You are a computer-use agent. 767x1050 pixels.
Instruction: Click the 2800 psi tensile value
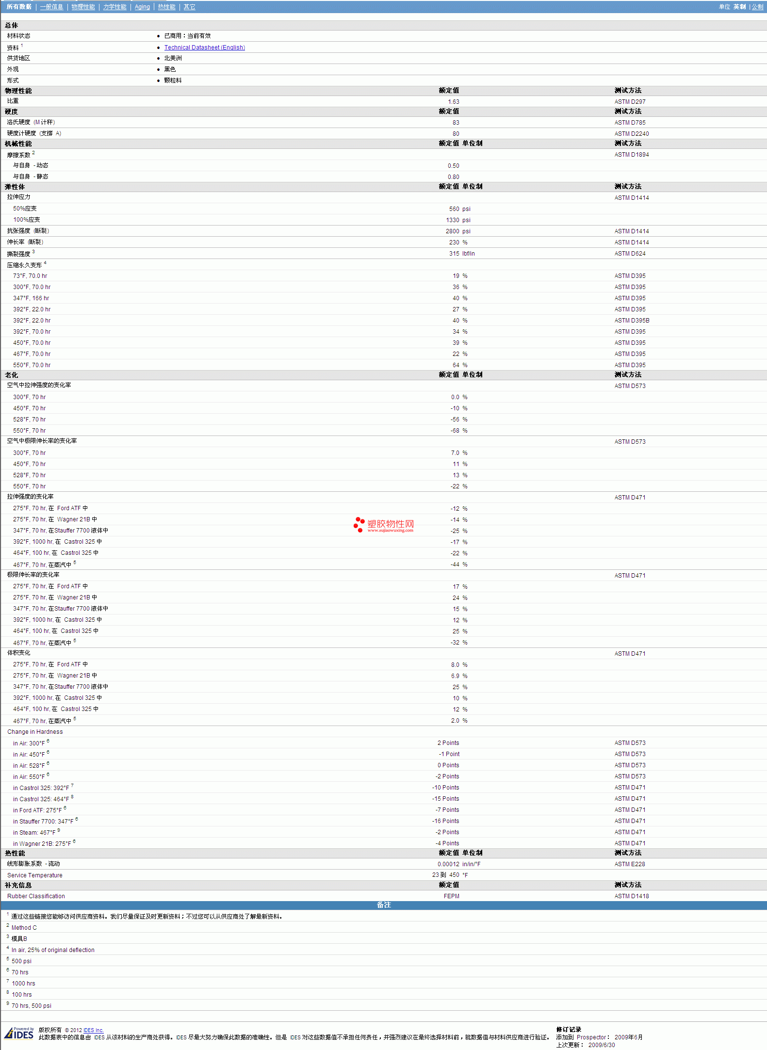(x=458, y=231)
